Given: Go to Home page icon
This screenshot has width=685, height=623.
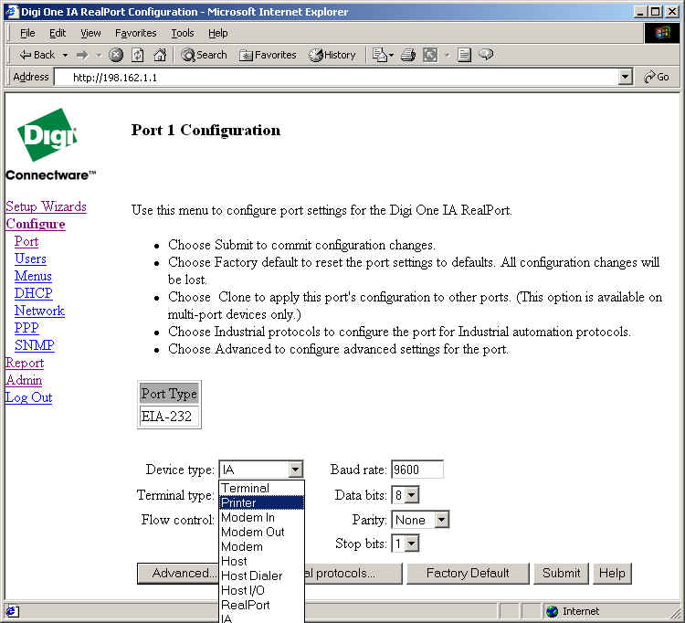Looking at the screenshot, I should point(160,55).
